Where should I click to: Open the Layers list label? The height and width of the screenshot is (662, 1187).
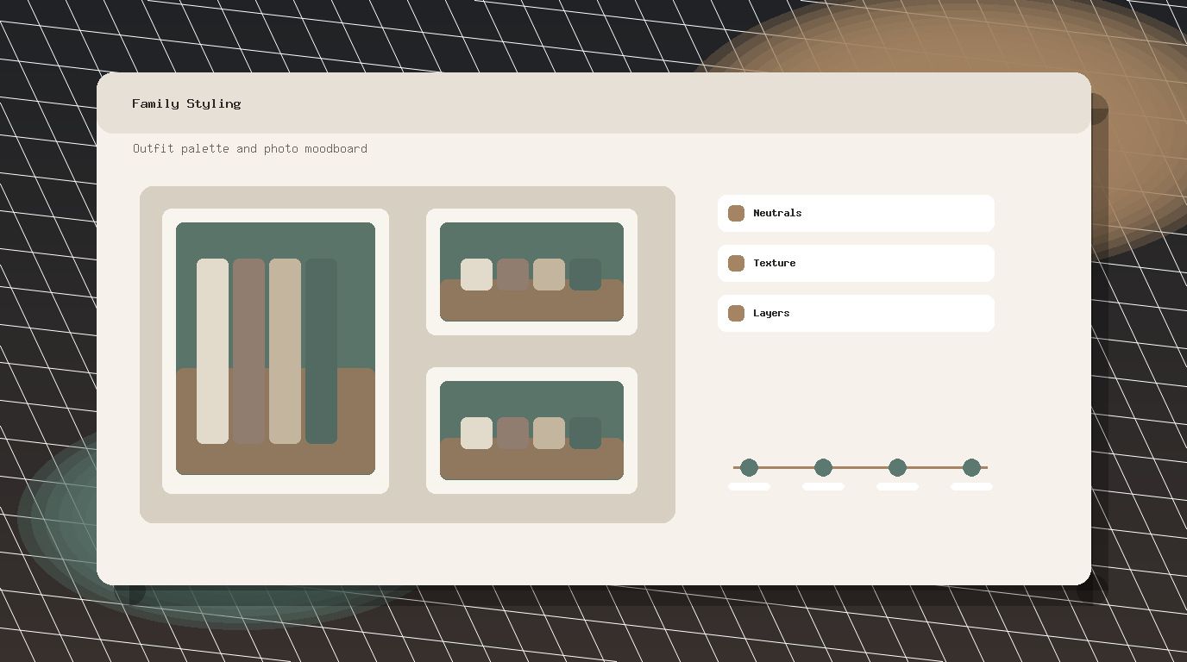771,313
